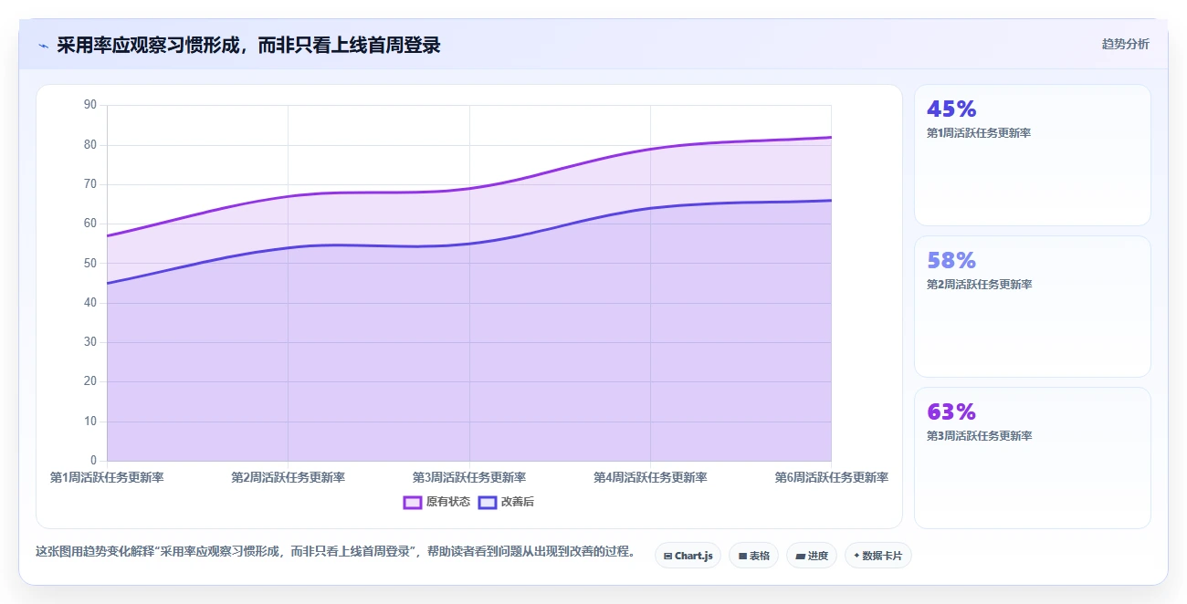Click the description text below the chart
Image resolution: width=1187 pixels, height=604 pixels.
click(x=335, y=552)
